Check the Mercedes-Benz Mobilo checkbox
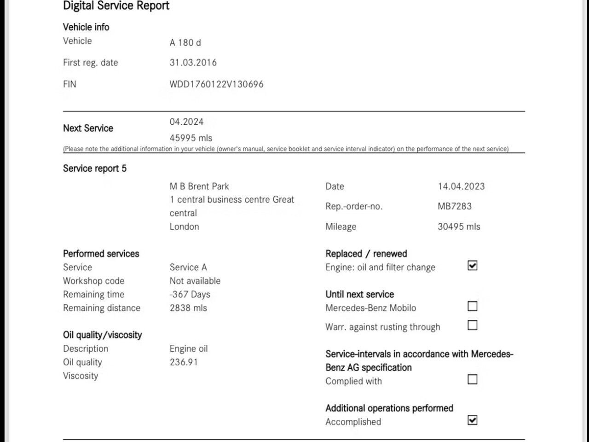Screen dimensions: 589x442 click(x=472, y=306)
